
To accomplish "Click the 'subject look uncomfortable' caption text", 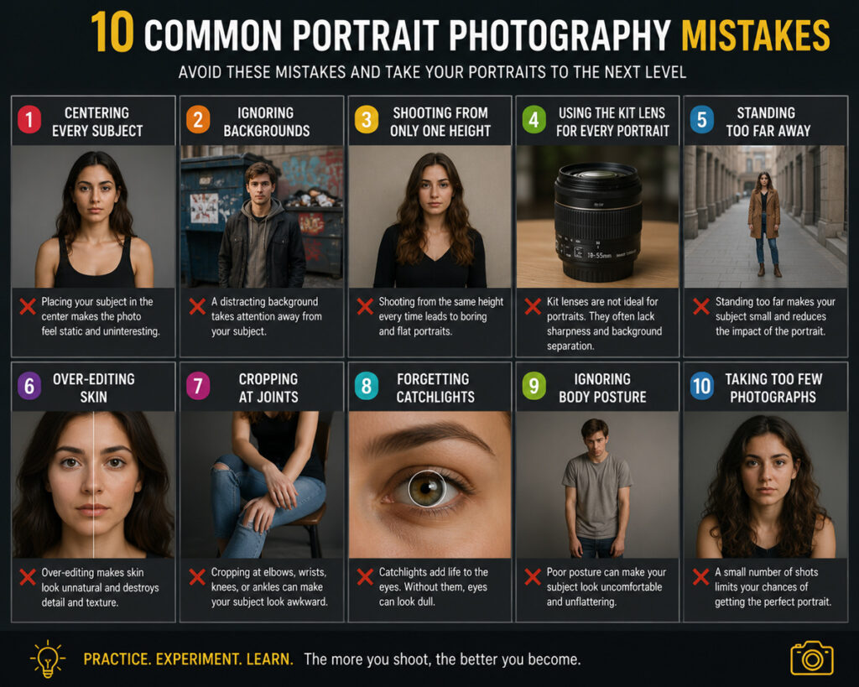I will [604, 587].
